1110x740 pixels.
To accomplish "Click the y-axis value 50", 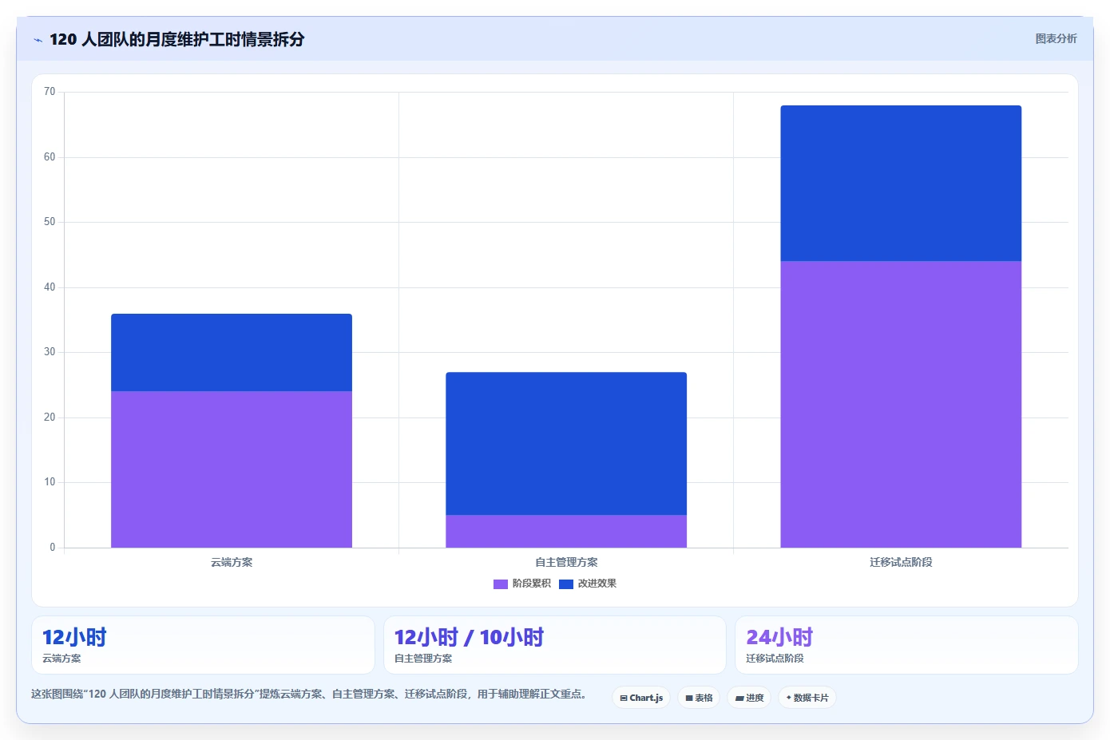I will click(50, 222).
